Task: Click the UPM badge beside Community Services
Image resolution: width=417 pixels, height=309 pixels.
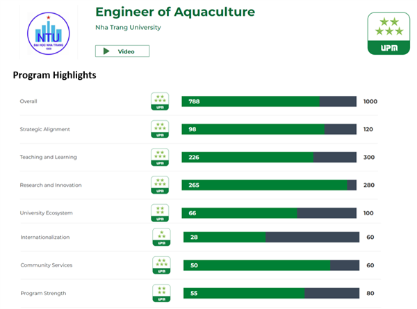Action: 161,265
